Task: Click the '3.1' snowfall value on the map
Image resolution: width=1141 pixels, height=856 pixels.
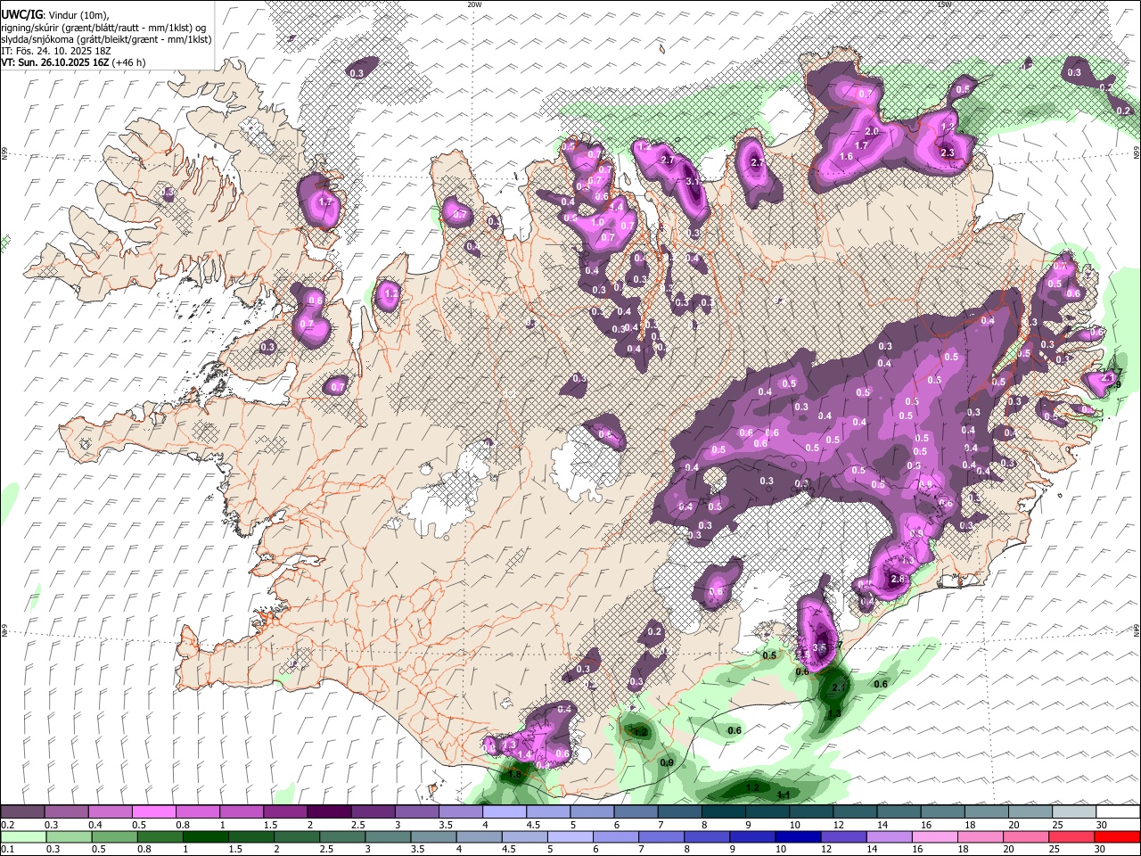Action: (694, 181)
